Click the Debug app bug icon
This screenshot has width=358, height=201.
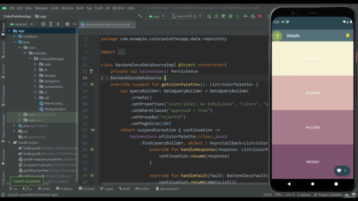[230, 16]
